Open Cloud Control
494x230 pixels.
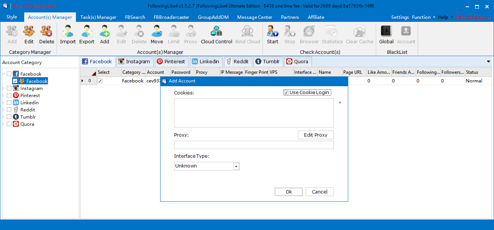(x=216, y=35)
